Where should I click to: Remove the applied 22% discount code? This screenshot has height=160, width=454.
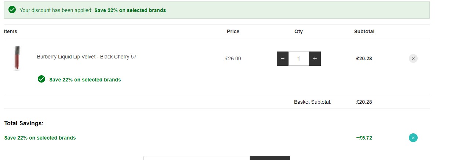pyautogui.click(x=413, y=138)
